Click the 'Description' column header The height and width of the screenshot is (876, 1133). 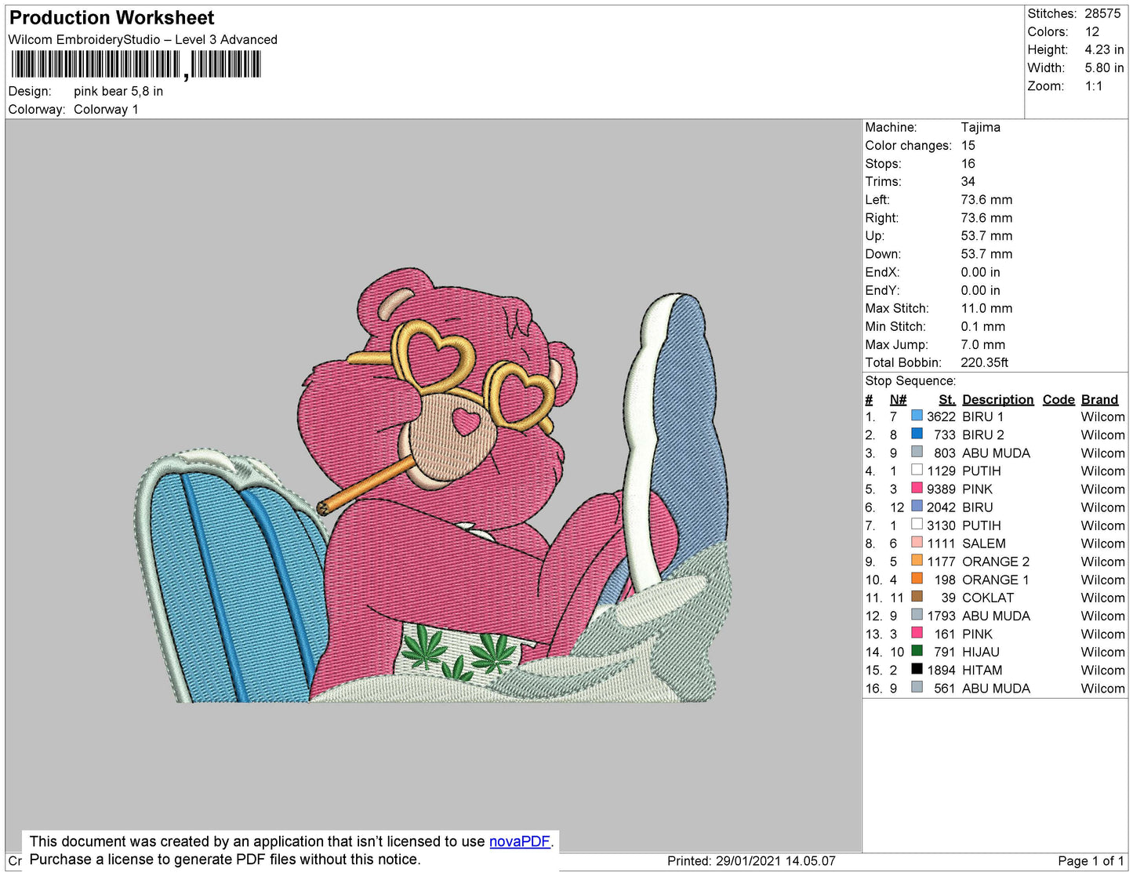pyautogui.click(x=997, y=399)
